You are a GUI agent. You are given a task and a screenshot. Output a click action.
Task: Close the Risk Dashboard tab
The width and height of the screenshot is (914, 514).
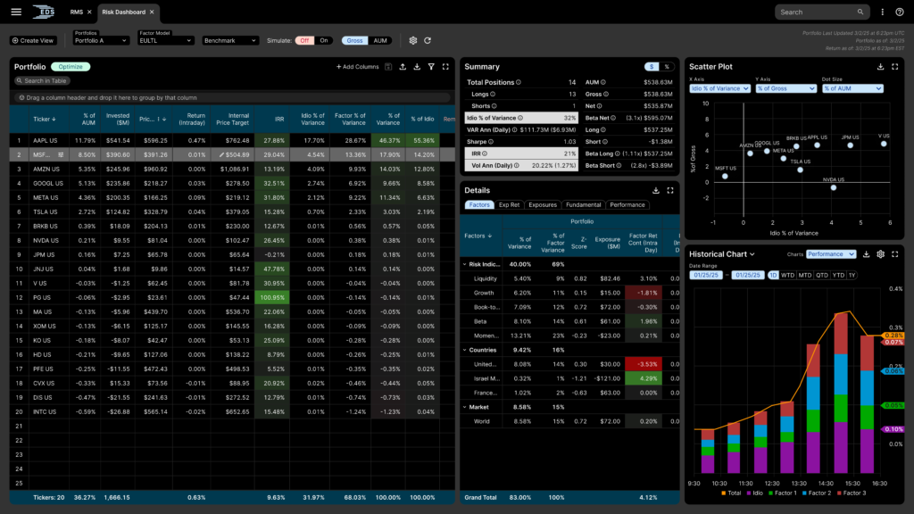pos(152,12)
